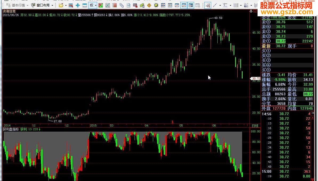Click the 06 month label on time axis
This screenshot has width=318, height=181.
click(214, 125)
